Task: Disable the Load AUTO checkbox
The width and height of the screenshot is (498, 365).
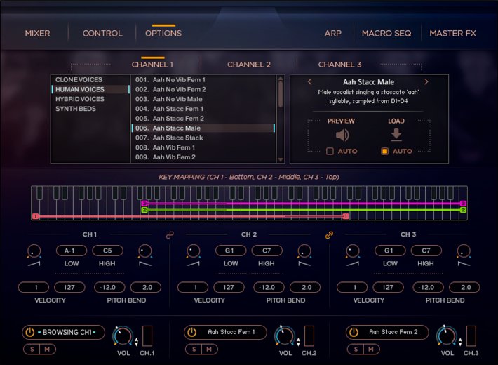Action: (384, 151)
